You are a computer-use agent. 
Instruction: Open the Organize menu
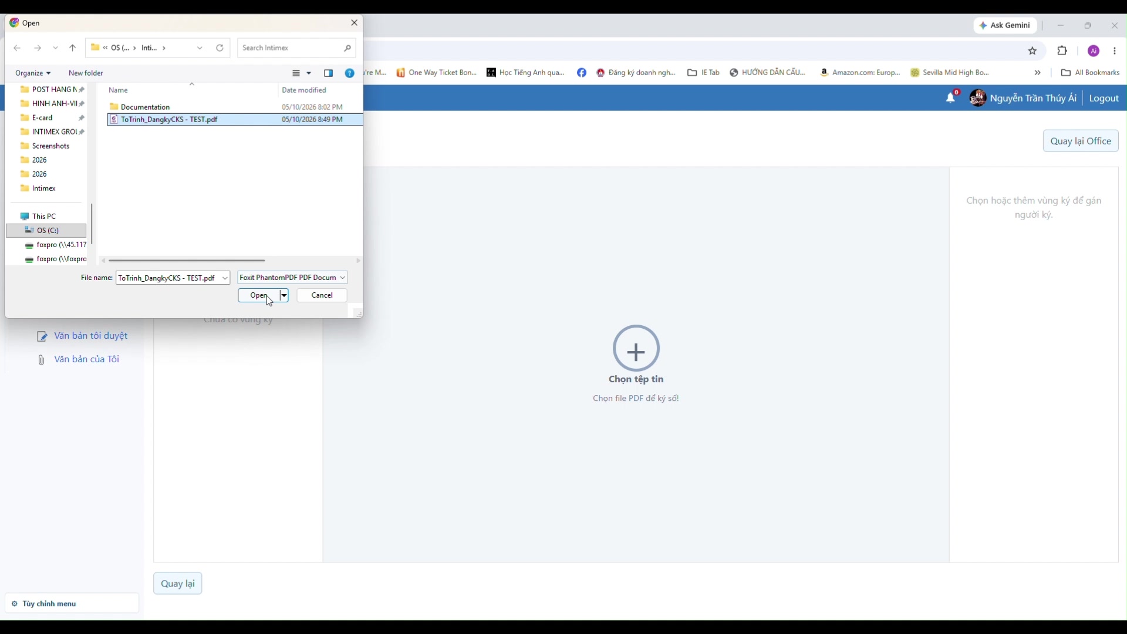pos(33,73)
